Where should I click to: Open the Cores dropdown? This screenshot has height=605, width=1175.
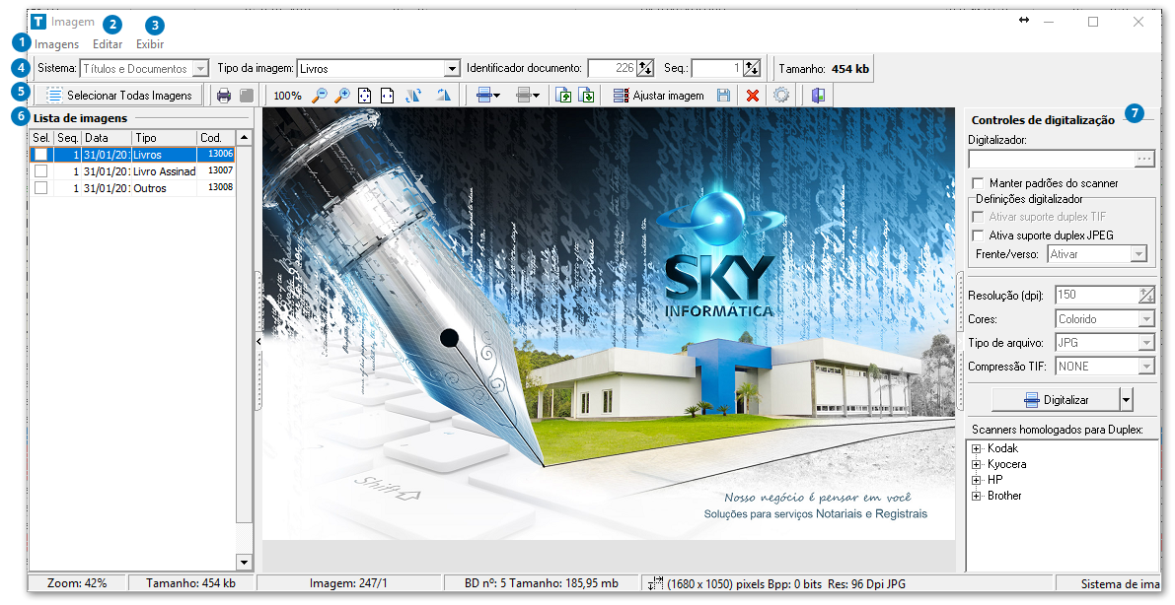1146,319
